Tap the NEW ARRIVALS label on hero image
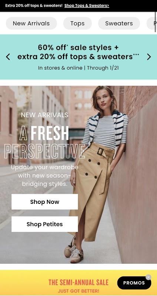Screen dimensions: 157x296 coord(44,115)
